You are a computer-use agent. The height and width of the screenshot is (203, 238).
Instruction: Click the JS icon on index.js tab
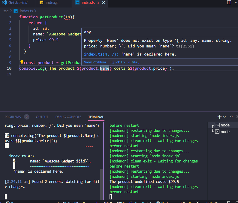41,3
